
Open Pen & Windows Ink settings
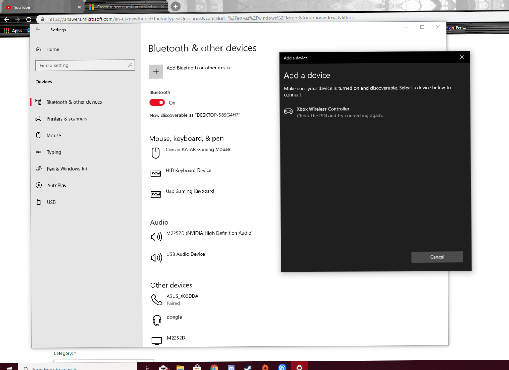67,169
